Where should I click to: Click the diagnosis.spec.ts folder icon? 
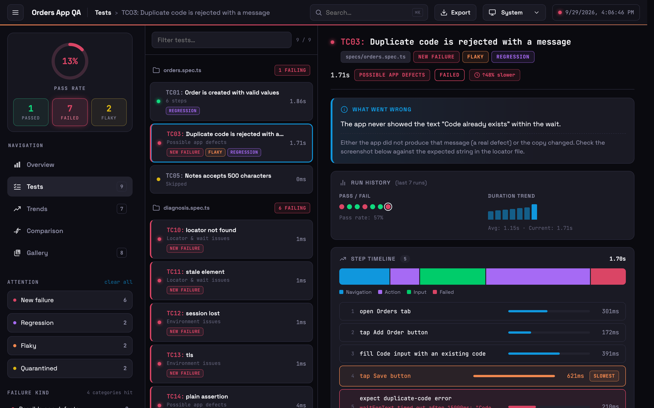click(x=156, y=208)
